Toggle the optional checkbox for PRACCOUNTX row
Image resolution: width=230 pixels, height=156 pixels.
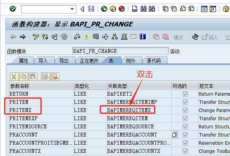(x=185, y=151)
